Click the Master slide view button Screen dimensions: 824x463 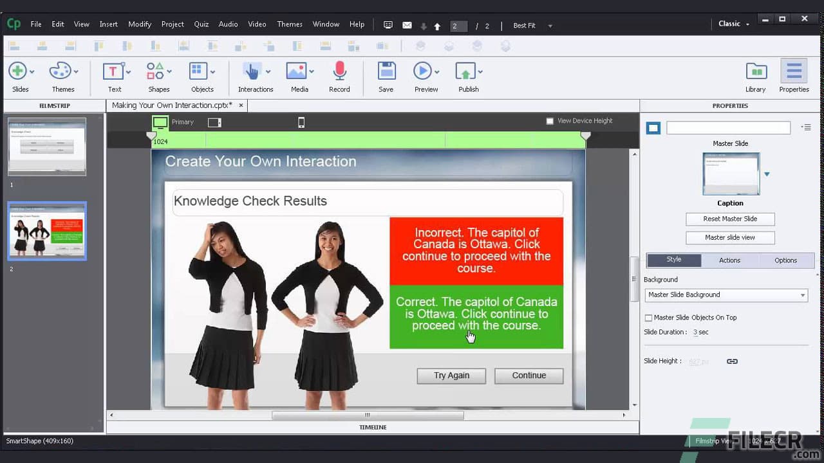click(x=730, y=237)
